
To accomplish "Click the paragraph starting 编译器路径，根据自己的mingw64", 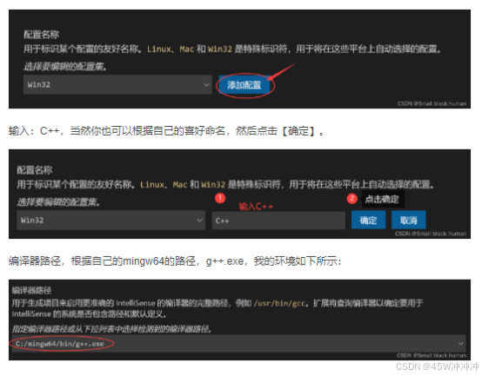I will (175, 261).
